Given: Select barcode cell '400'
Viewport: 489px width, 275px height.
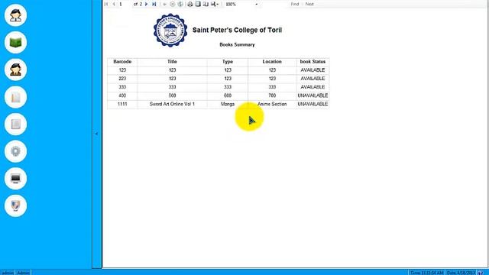Looking at the screenshot, I should (122, 95).
